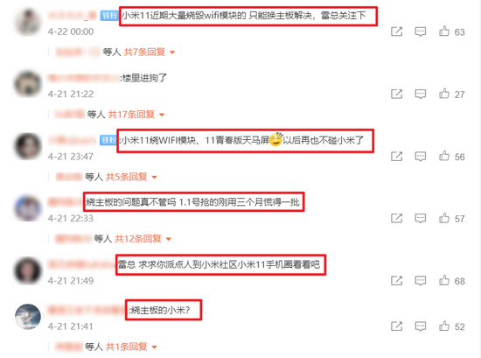Open the 共1条回复 reply thread

(131, 347)
